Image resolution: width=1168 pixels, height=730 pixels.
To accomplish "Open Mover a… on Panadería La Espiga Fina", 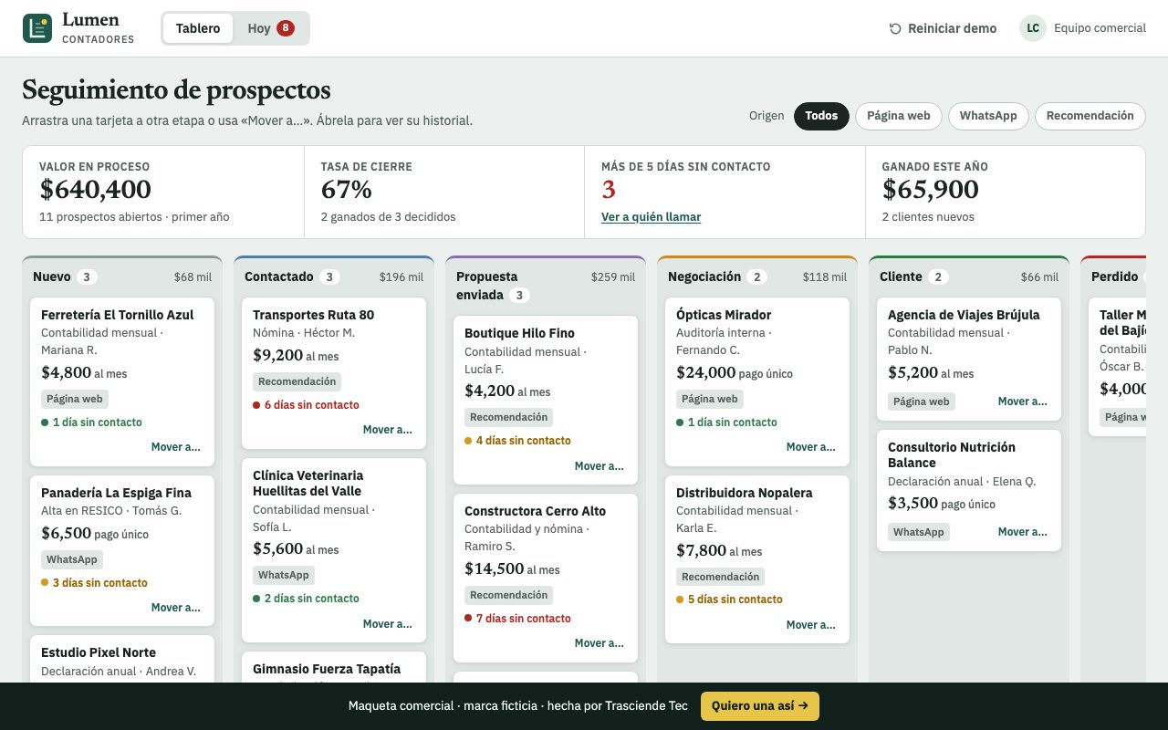I will pos(176,608).
